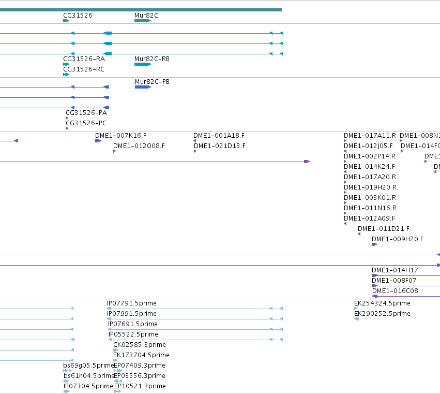The height and width of the screenshot is (394, 440).
Task: Click the long teal gene bar
Action: (x=141, y=10)
